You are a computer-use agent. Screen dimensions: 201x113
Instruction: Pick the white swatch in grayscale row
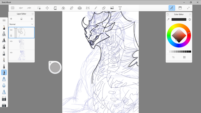click(168, 52)
